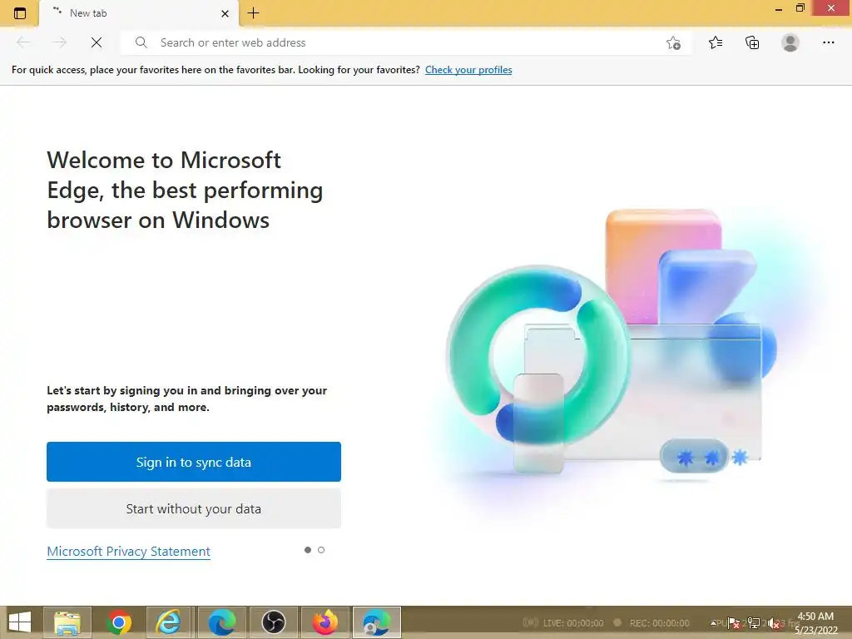852x639 pixels.
Task: Click Start without your data
Action: tap(193, 508)
